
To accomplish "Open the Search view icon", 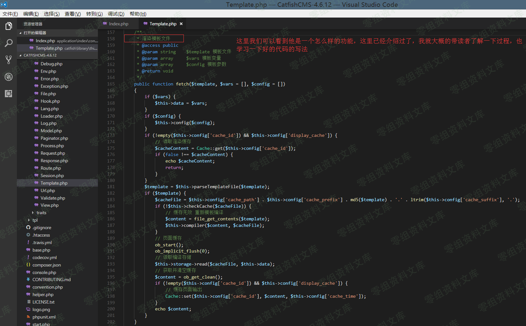I will click(9, 43).
